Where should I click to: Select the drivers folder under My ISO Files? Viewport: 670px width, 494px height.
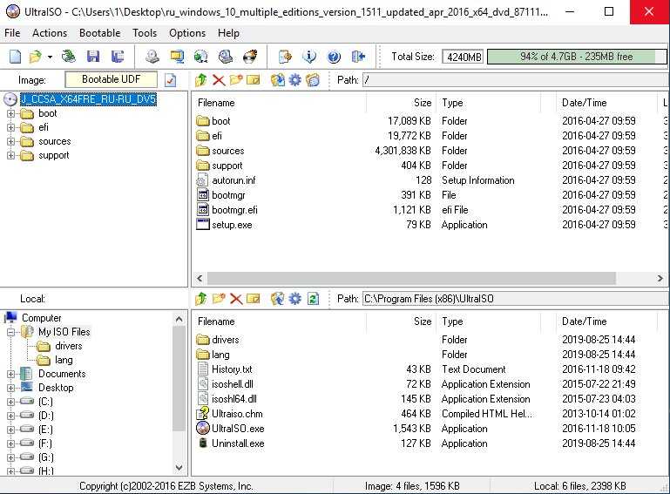coord(68,346)
